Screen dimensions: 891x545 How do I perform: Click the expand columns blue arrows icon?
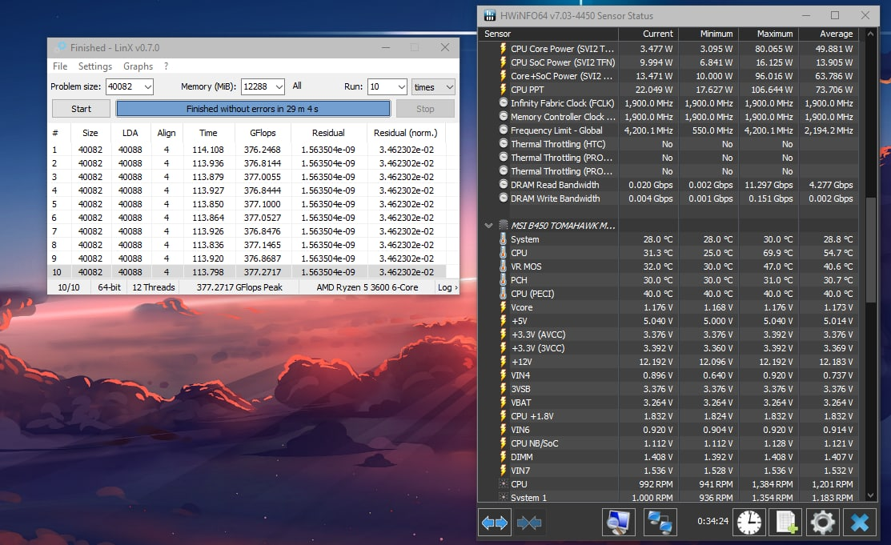pos(494,523)
